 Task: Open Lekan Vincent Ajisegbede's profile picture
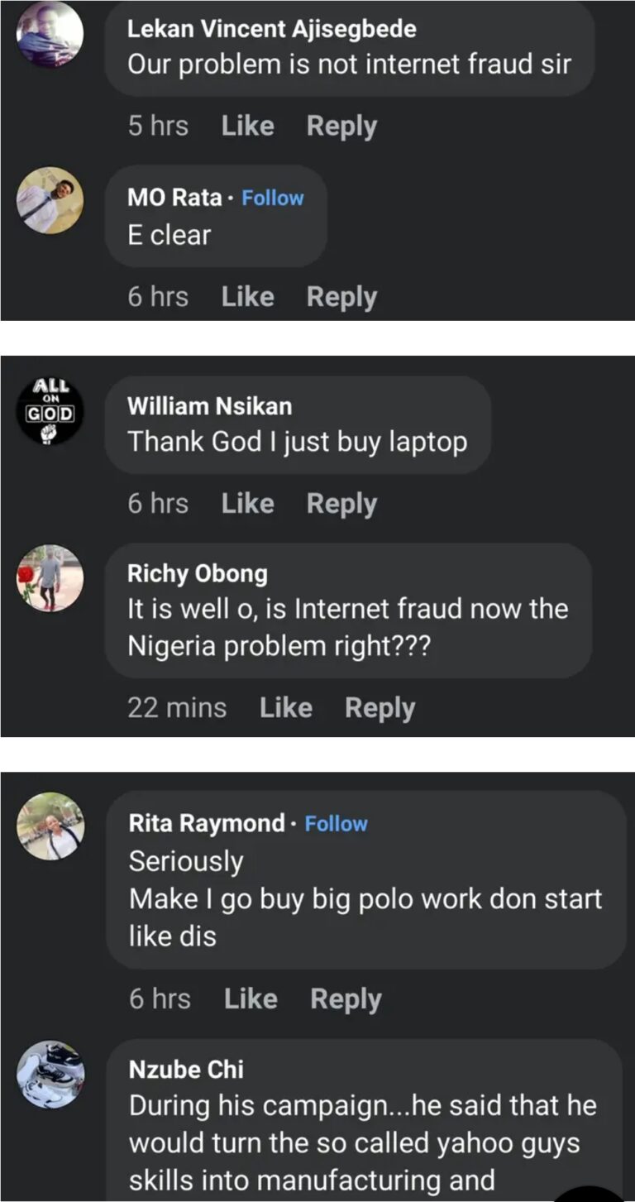click(x=50, y=34)
